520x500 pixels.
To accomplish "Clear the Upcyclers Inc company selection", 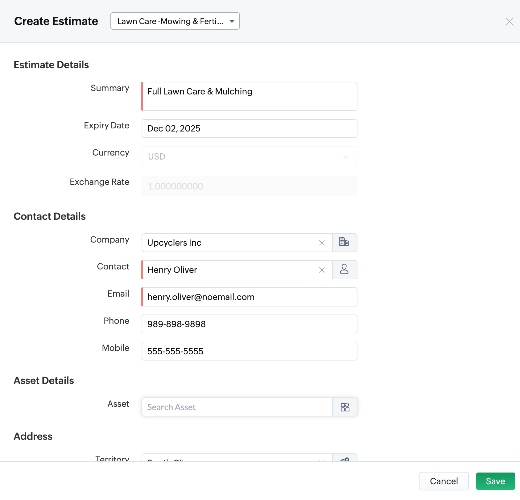I will (x=322, y=243).
